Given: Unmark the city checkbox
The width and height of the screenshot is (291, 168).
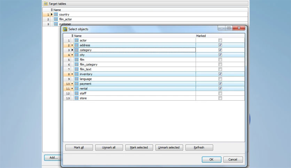Looking at the screenshot, I should click(220, 55).
